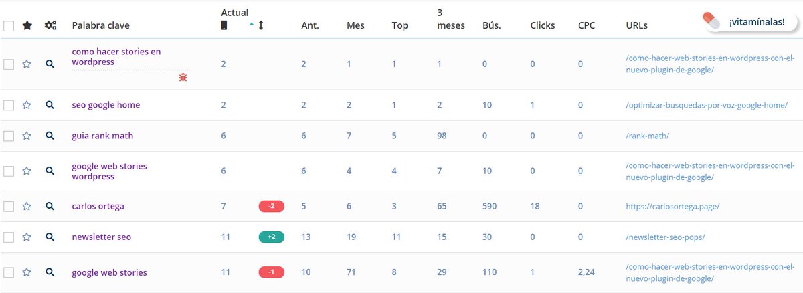
Task: Click magnifier icon for 'seo google home'
Action: coord(50,105)
